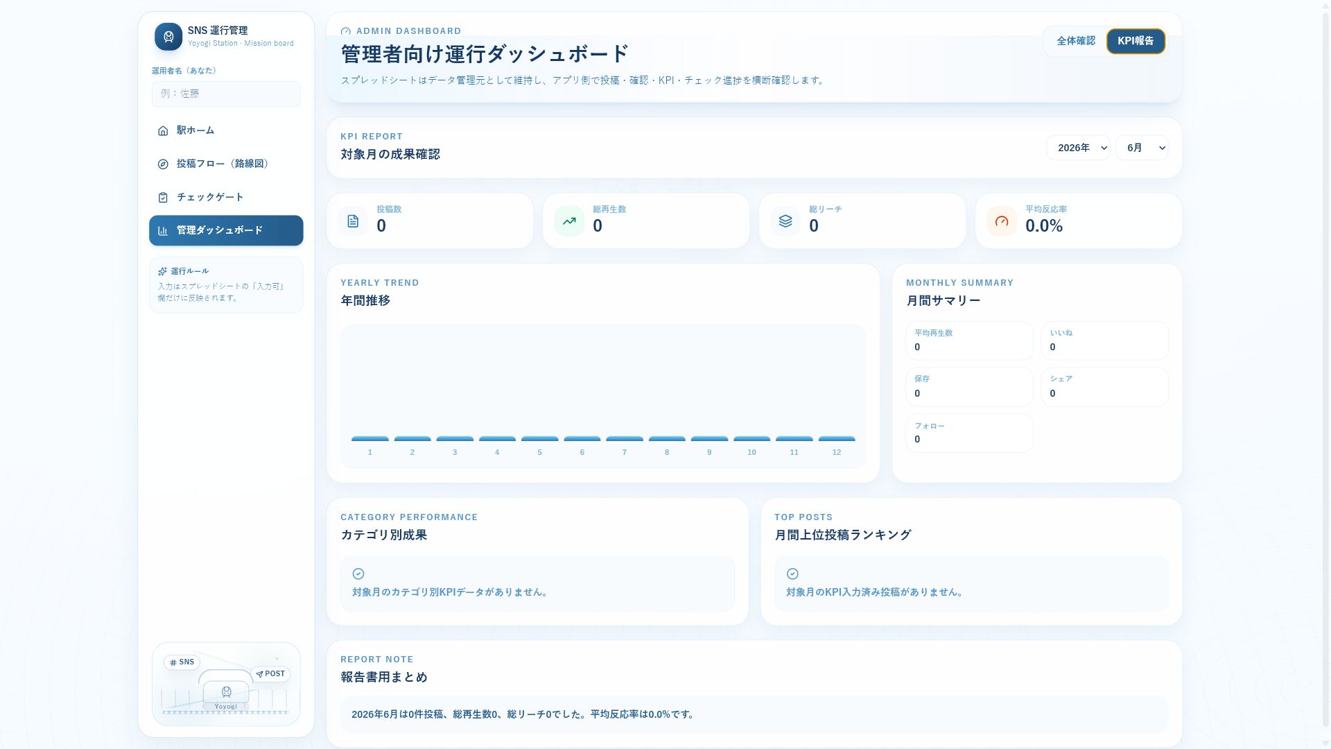Click the 2026年6月は0件投稿 report summary text

(x=524, y=714)
